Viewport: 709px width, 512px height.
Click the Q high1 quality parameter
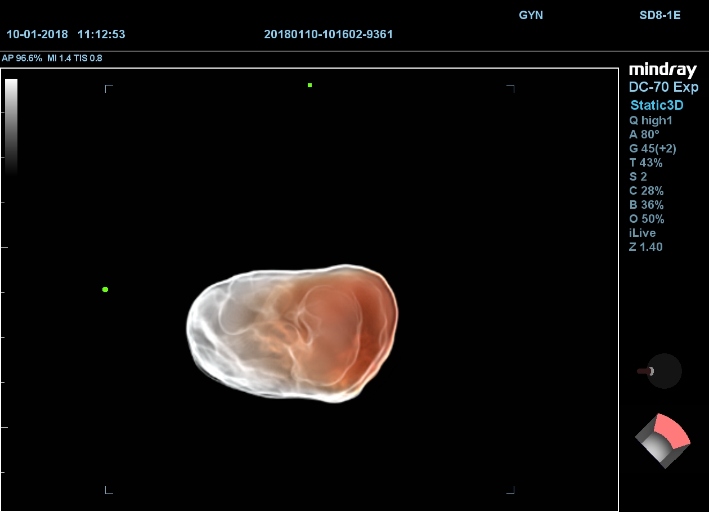coord(650,120)
